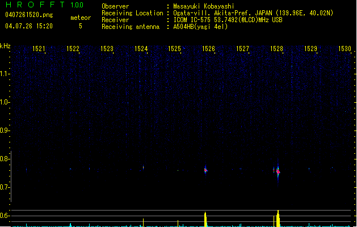This screenshot has height=227, width=357.
Task: Click the kHz axis unit label
Action: coord(5,45)
